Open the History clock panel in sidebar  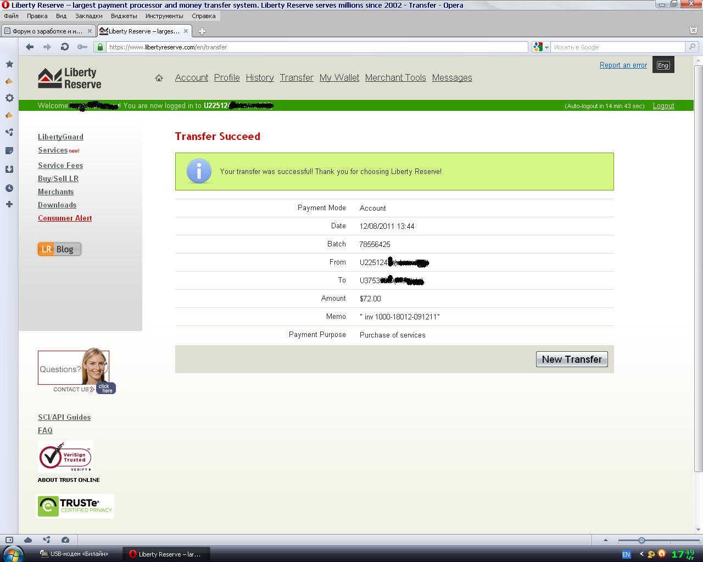[x=9, y=188]
